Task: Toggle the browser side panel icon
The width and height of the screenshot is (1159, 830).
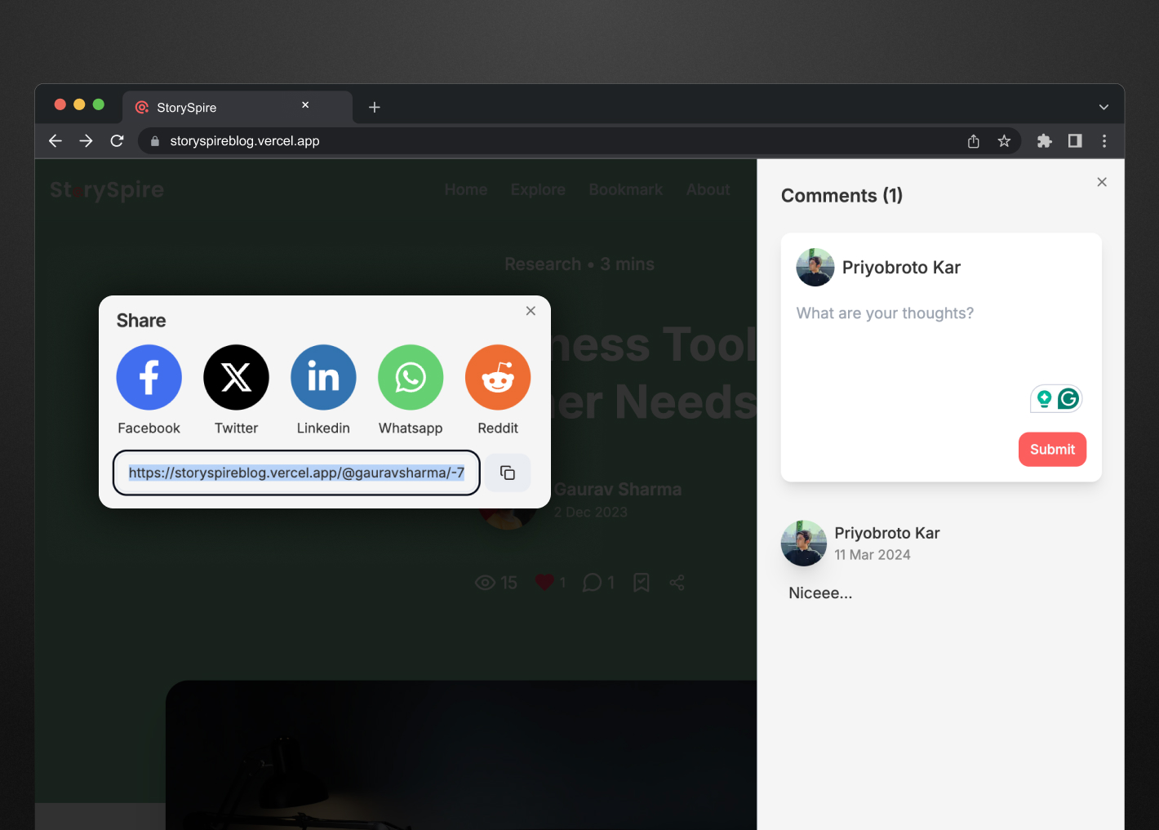Action: [x=1075, y=141]
